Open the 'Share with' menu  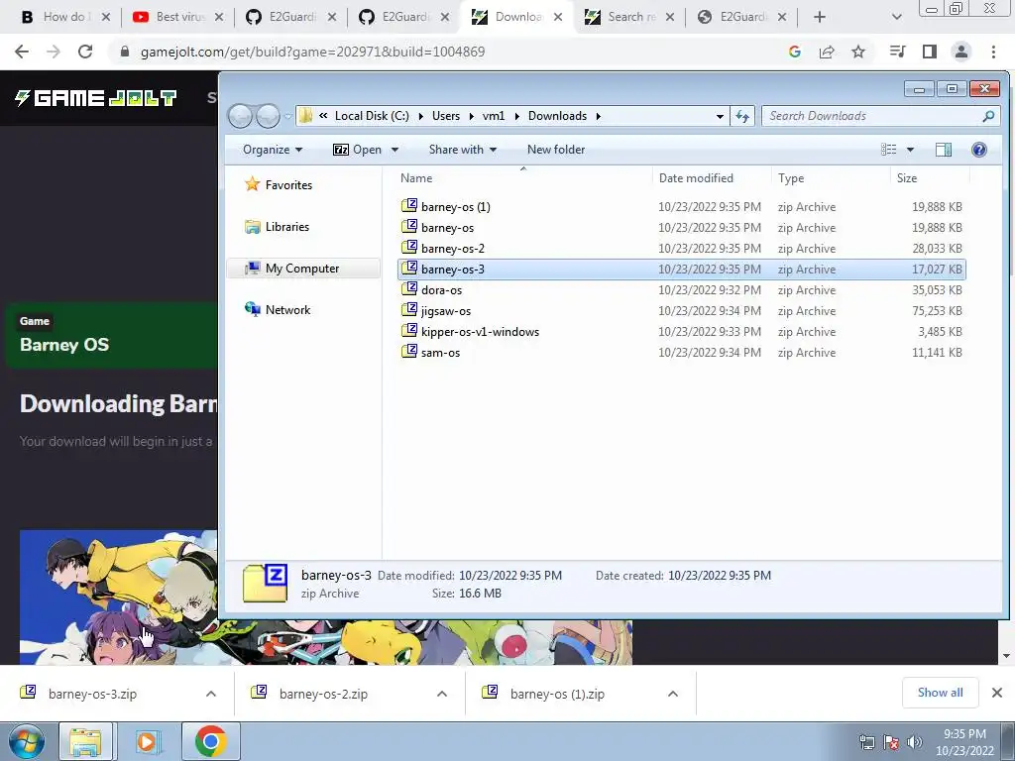[x=462, y=150]
